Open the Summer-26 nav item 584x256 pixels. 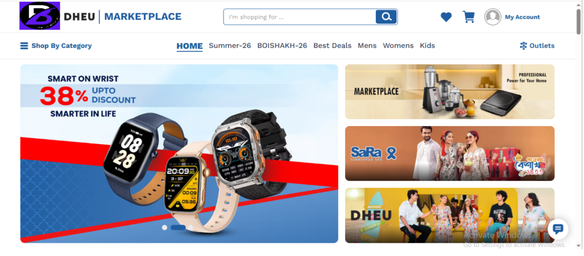pyautogui.click(x=230, y=46)
